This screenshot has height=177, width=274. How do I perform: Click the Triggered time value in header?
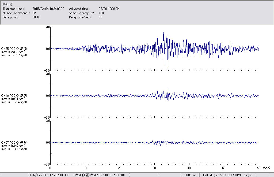[x=50, y=9]
